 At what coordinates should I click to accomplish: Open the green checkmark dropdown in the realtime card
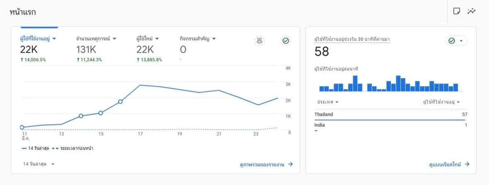pos(456,41)
